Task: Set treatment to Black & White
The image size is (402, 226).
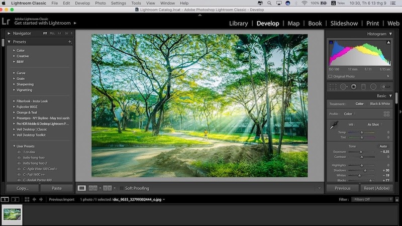Action: click(380, 104)
